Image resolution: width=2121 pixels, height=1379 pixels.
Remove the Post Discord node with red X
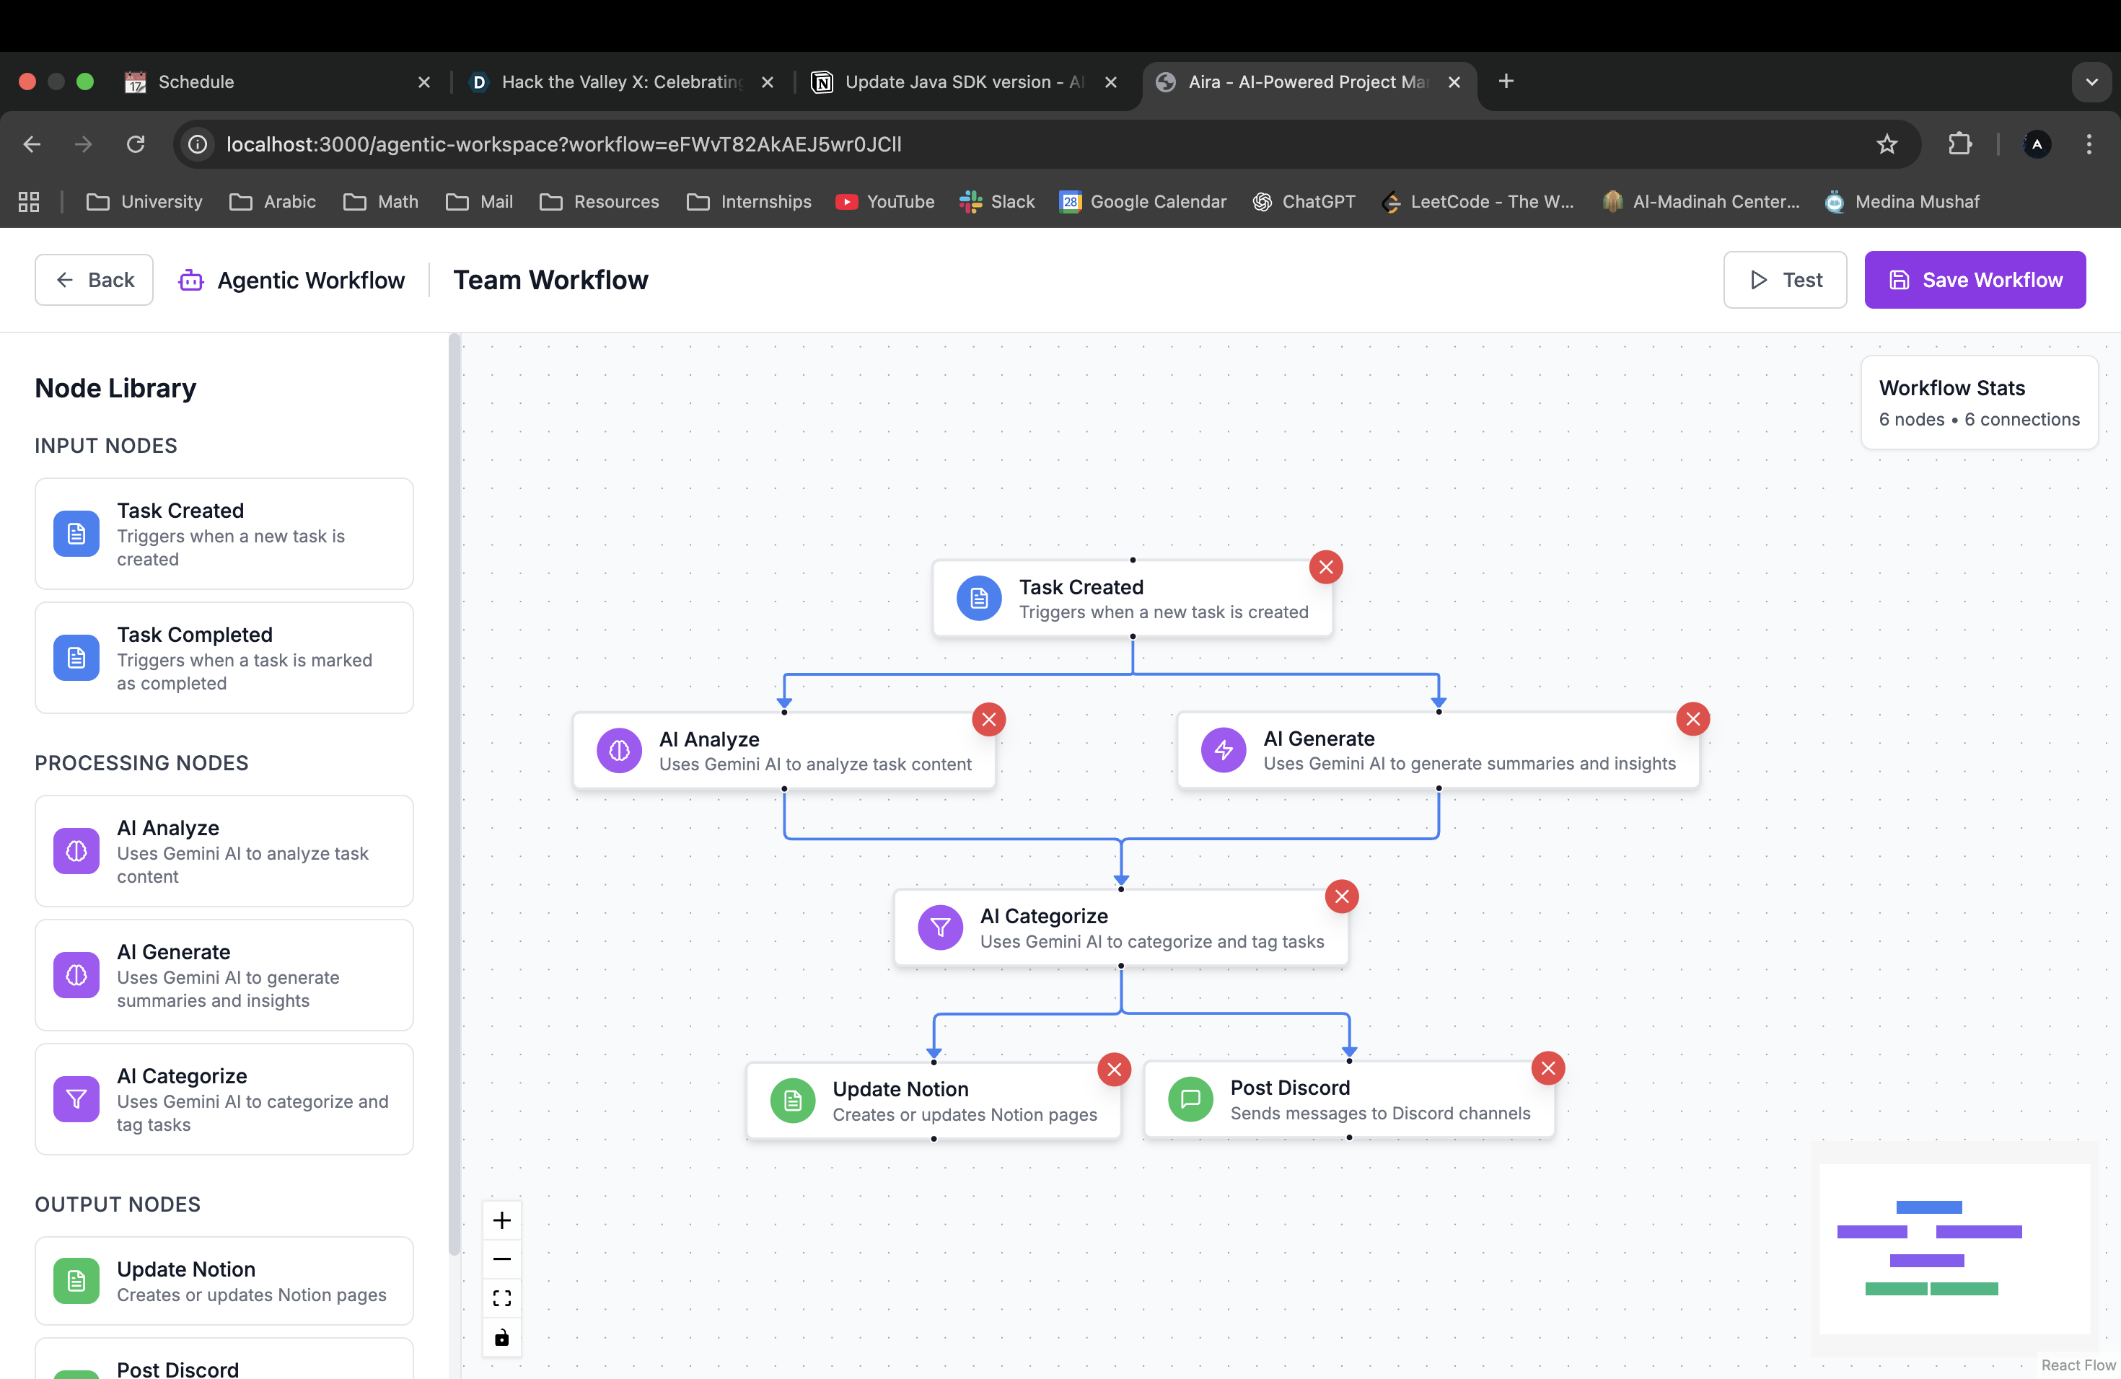[x=1548, y=1068]
